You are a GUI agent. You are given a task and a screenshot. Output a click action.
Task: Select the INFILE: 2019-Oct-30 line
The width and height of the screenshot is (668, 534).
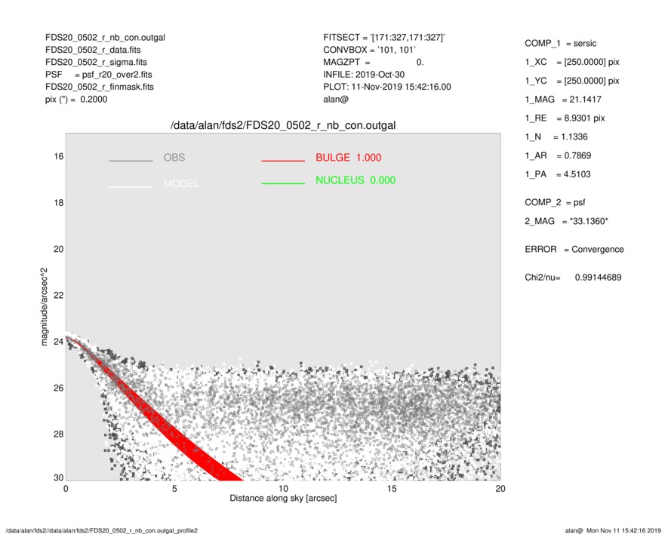pos(364,75)
